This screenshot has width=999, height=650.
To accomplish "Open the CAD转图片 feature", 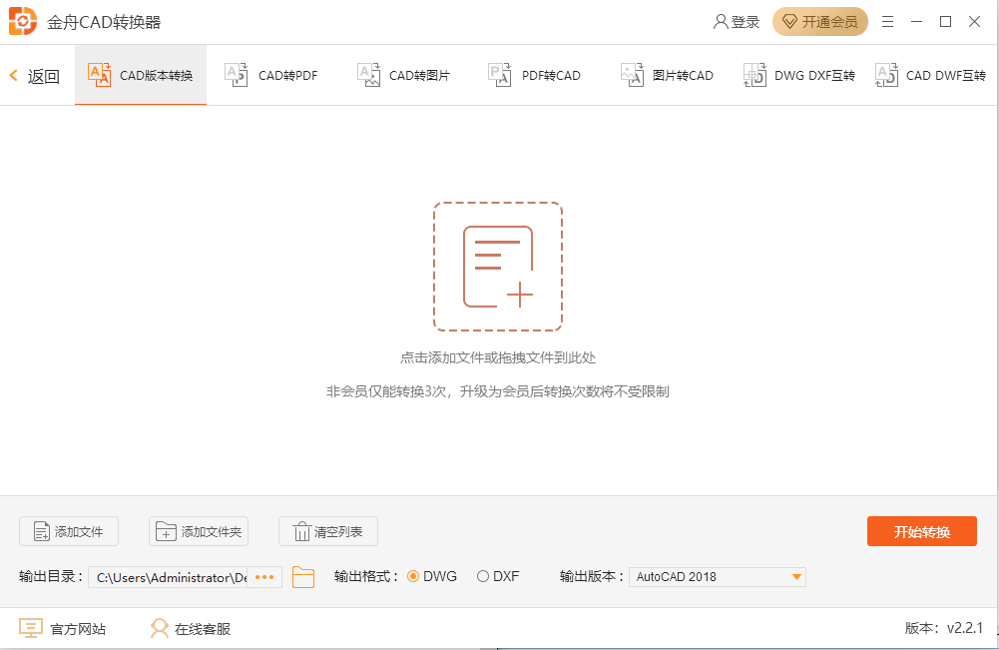I will (x=403, y=74).
